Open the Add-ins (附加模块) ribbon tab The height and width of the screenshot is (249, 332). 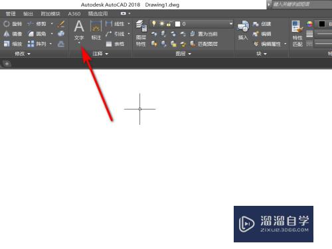50,14
